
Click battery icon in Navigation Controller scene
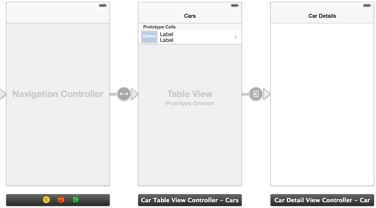(103, 5)
